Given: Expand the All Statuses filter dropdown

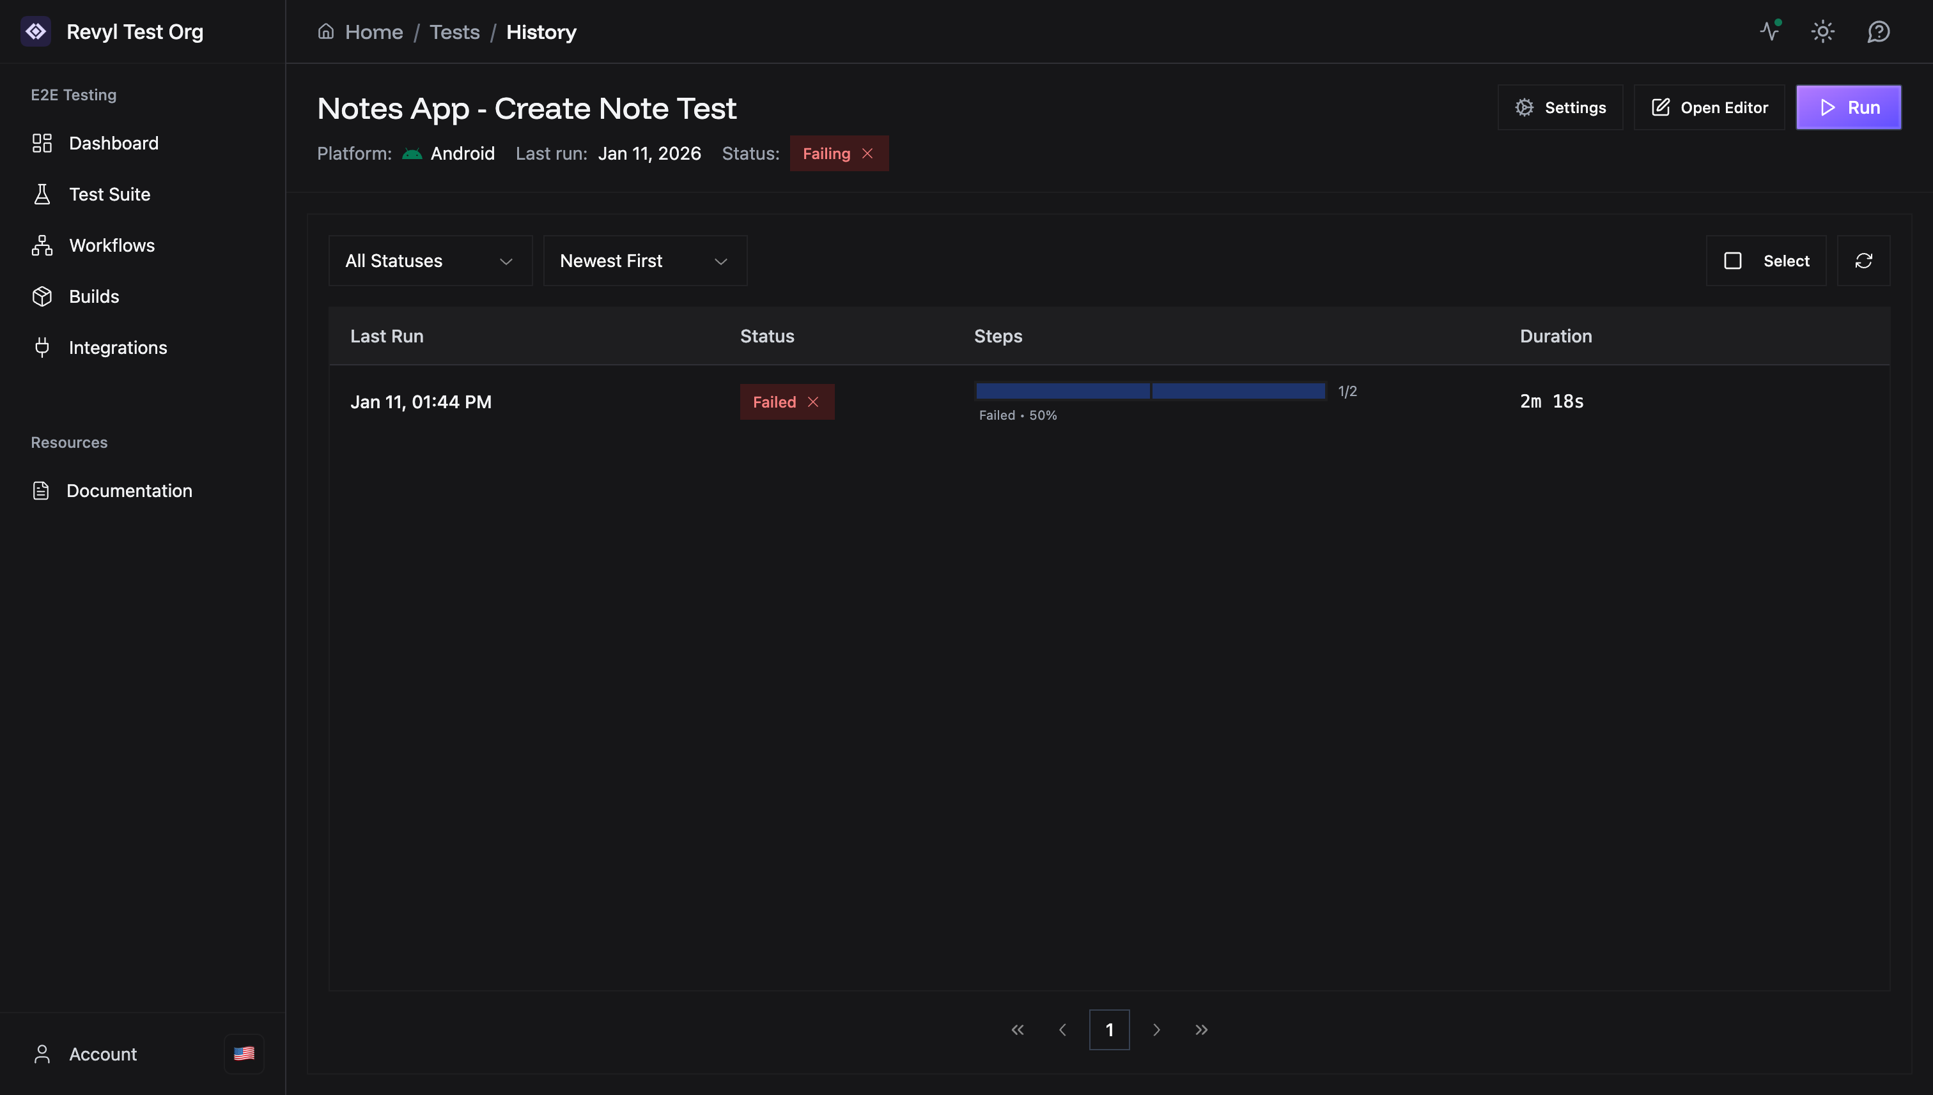Looking at the screenshot, I should pos(430,261).
